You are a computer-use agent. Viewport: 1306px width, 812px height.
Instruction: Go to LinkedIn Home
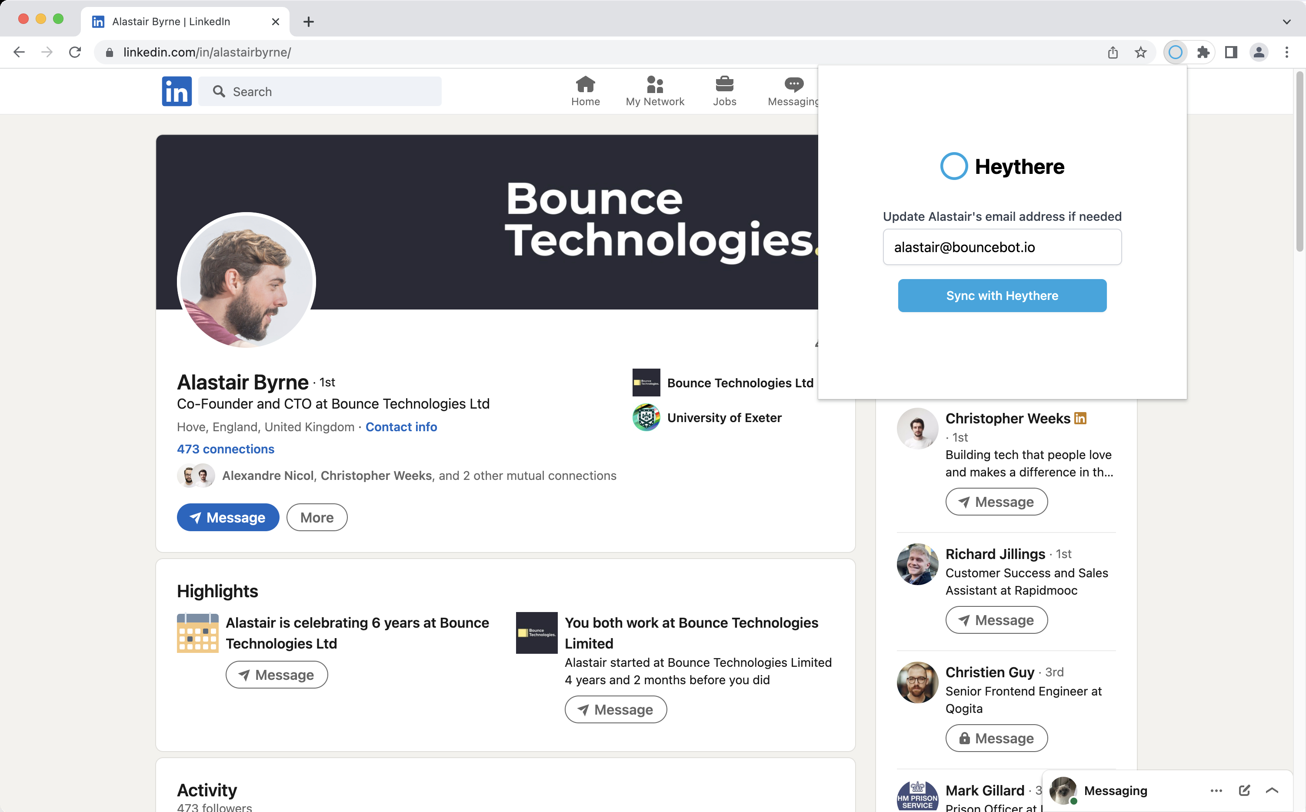pyautogui.click(x=585, y=91)
